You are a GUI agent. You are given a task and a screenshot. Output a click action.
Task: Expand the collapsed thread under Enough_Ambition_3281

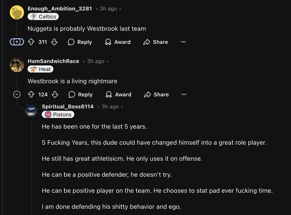tap(17, 42)
